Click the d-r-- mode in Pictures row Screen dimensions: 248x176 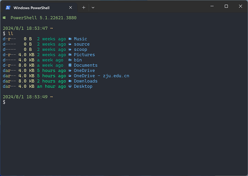(x=9, y=55)
